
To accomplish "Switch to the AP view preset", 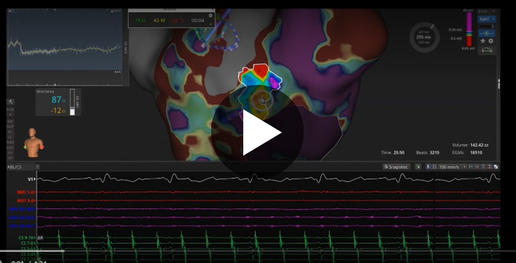I will coord(11,158).
